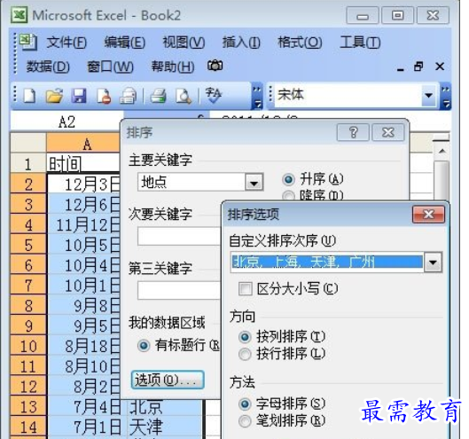Close the 排序选项 dialog with red X
Image resolution: width=469 pixels, height=439 pixels.
pos(428,215)
